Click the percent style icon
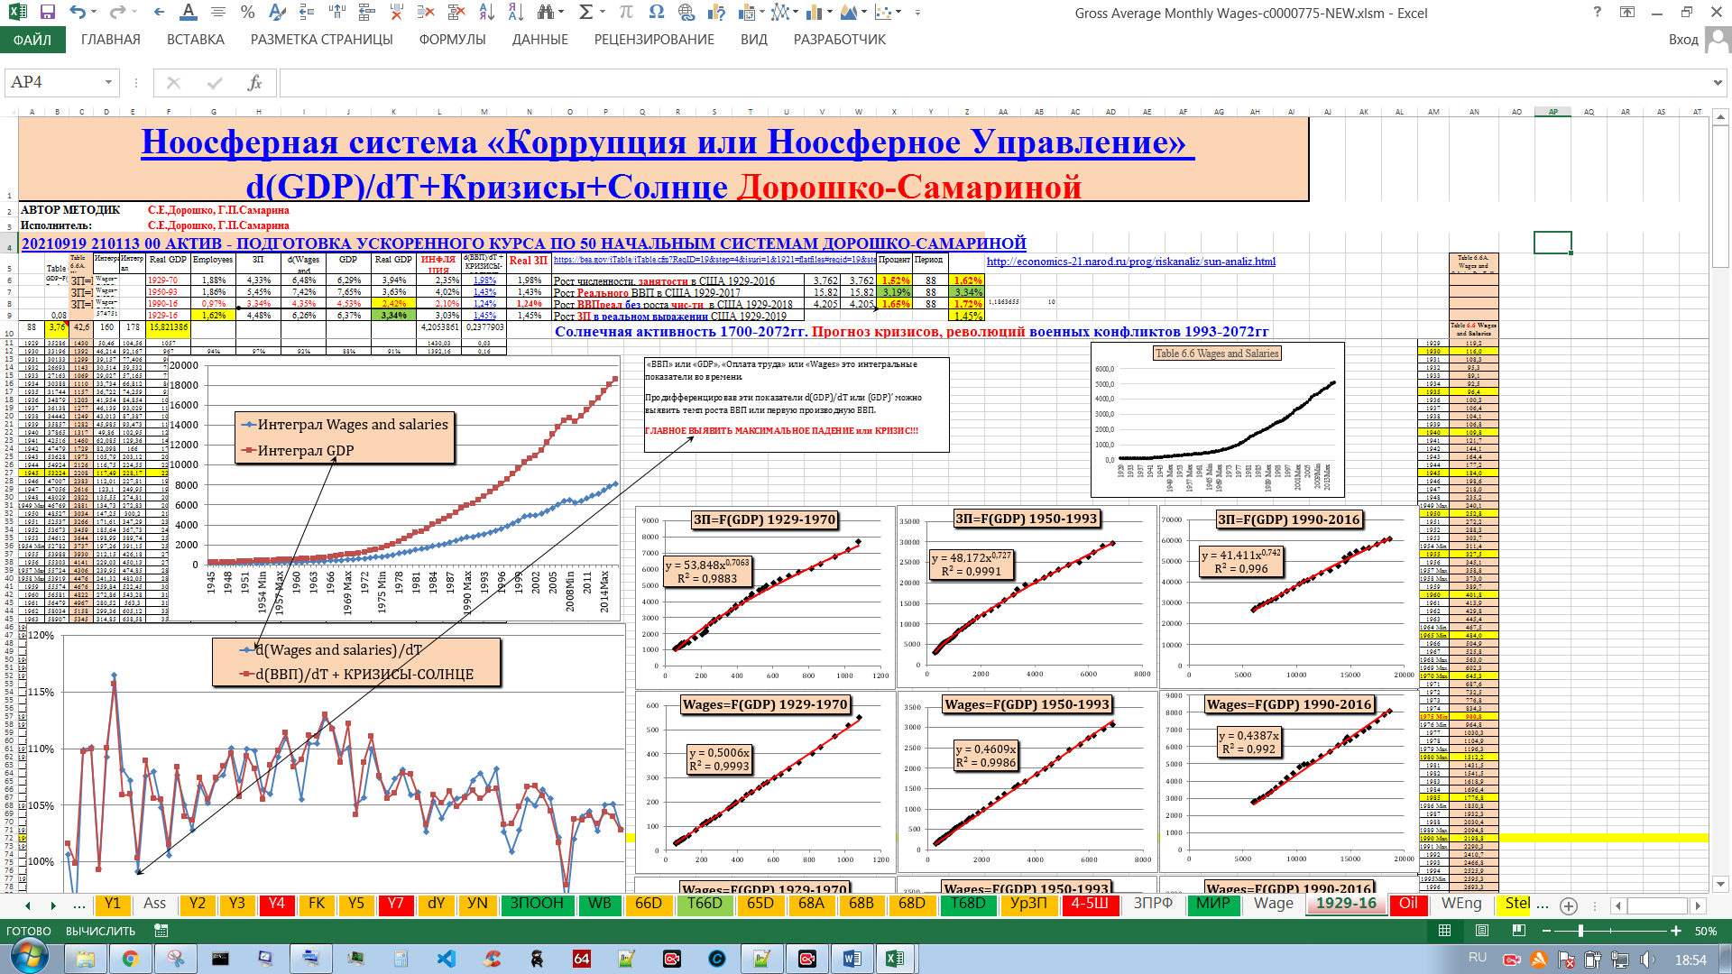1732x974 pixels. [247, 13]
